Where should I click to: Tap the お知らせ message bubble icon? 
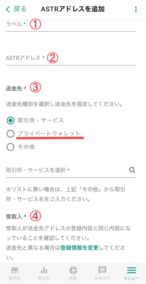point(102,270)
